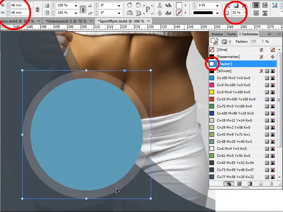Toggle the constrain scale proportions chain icon
Image resolution: width=283 pixels, height=212 pixels.
[x=83, y=10]
